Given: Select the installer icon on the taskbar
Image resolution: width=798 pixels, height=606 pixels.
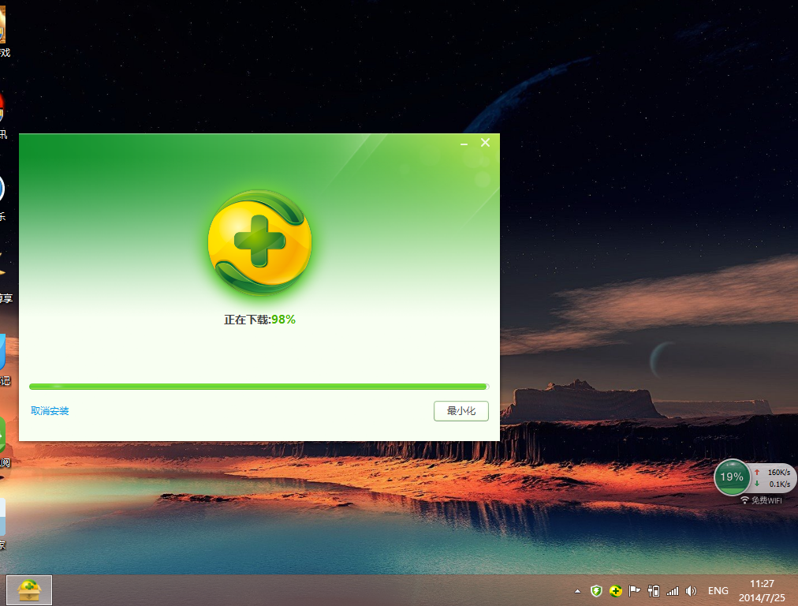Looking at the screenshot, I should click(x=29, y=589).
